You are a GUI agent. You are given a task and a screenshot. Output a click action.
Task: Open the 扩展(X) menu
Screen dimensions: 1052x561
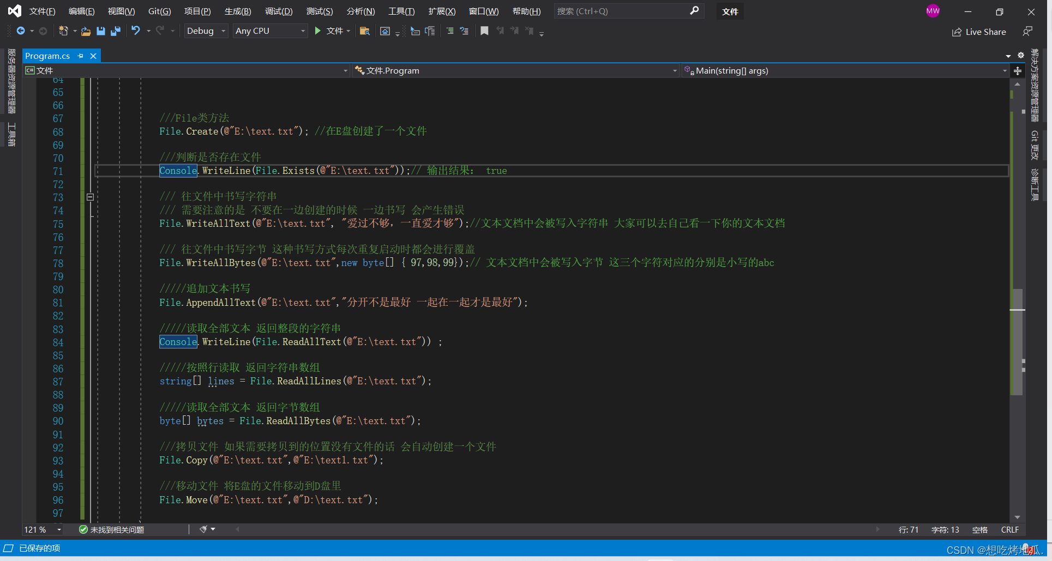[442, 11]
